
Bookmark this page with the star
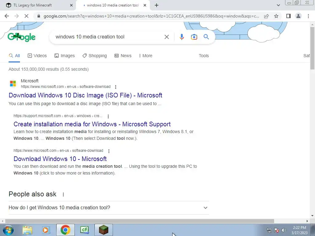(276, 16)
